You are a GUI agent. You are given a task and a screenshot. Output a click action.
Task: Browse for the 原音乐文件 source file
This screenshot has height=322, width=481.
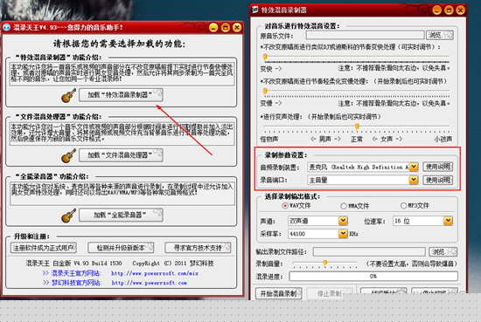point(440,35)
